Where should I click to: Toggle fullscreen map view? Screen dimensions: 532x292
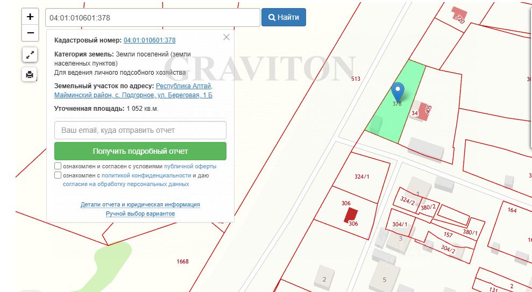click(30, 55)
